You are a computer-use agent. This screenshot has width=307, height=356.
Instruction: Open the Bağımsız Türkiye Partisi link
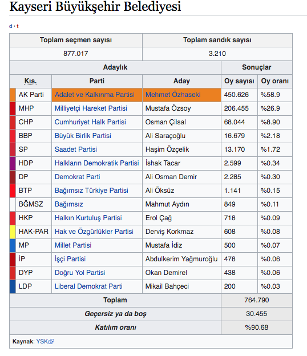91,190
